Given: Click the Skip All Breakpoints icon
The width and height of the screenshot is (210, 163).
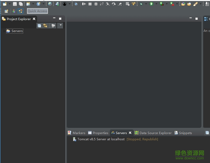Looking at the screenshot, I should [x=76, y=4].
